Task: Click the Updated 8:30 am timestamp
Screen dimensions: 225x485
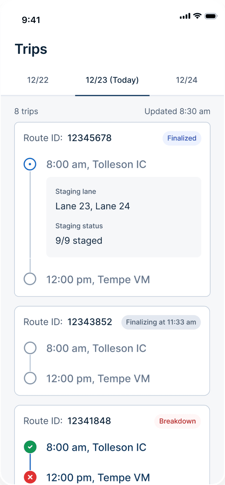Action: (177, 111)
